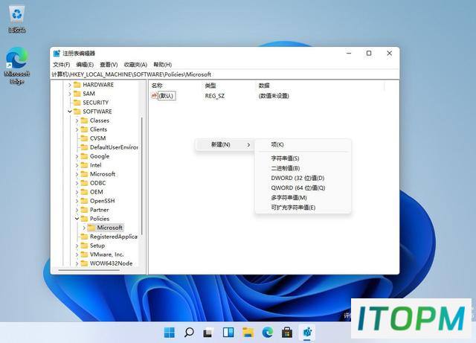The width and height of the screenshot is (476, 343).
Task: Expand the Microsoft node under SOFTWARE
Action: 77,174
